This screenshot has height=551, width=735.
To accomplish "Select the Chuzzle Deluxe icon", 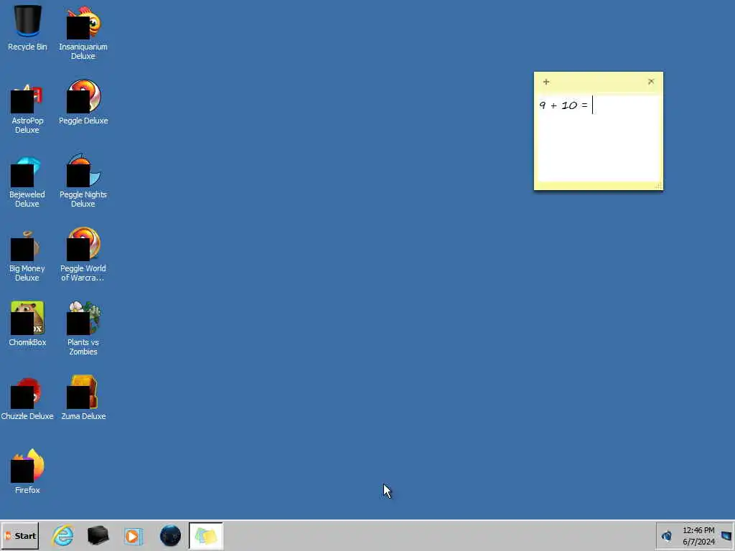I will [x=27, y=398].
